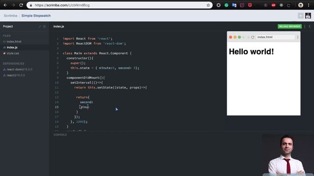
Task: Click the instructor webcam video thumbnail
Action: (x=288, y=155)
